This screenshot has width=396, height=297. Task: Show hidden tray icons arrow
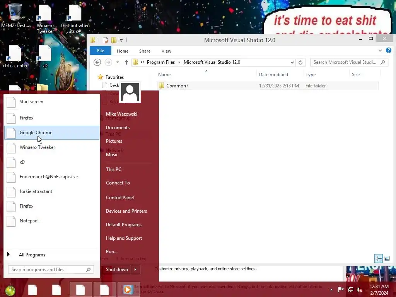click(x=331, y=290)
